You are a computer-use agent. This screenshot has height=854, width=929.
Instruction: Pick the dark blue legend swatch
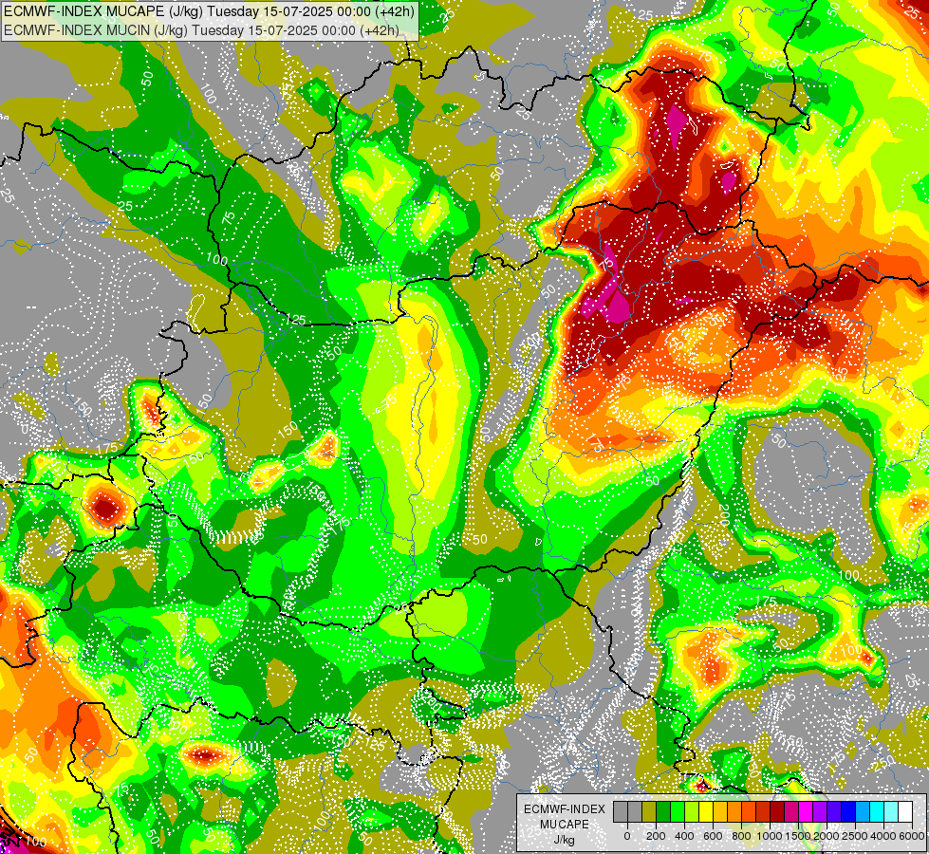pyautogui.click(x=847, y=812)
